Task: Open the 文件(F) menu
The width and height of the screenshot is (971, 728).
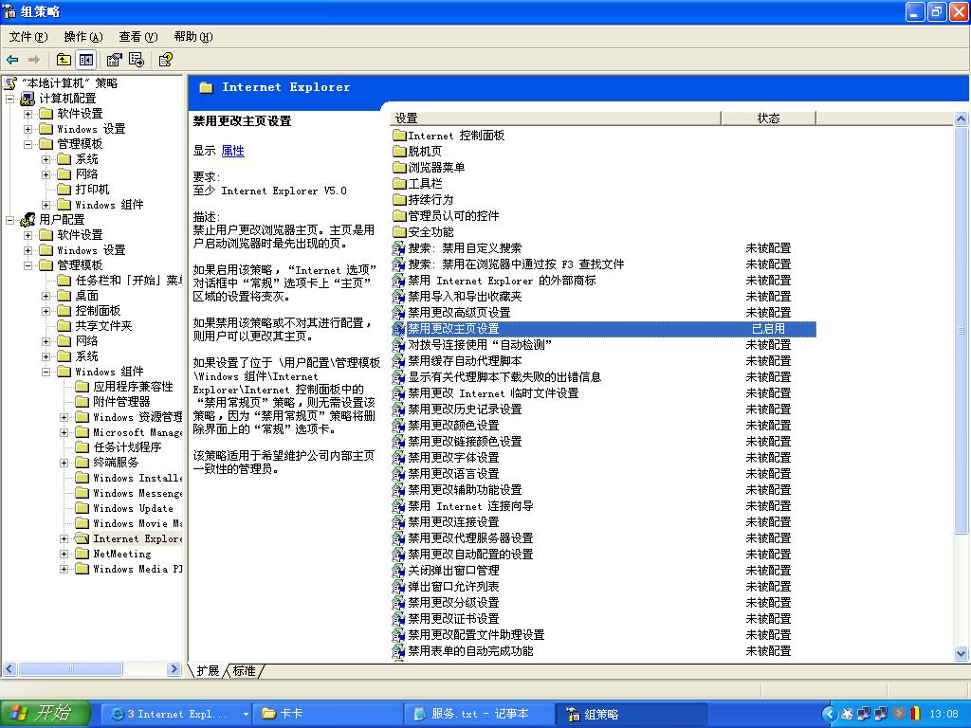Action: 28,37
